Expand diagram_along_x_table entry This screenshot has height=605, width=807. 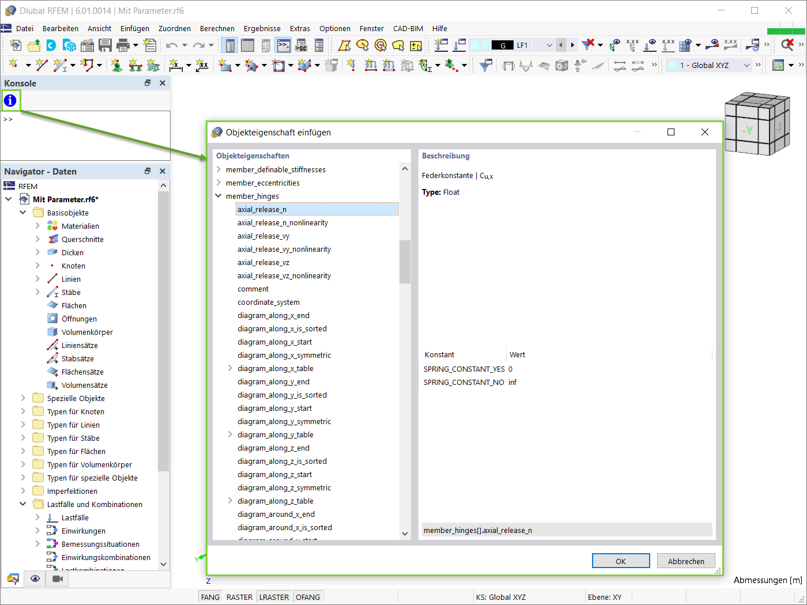point(230,368)
